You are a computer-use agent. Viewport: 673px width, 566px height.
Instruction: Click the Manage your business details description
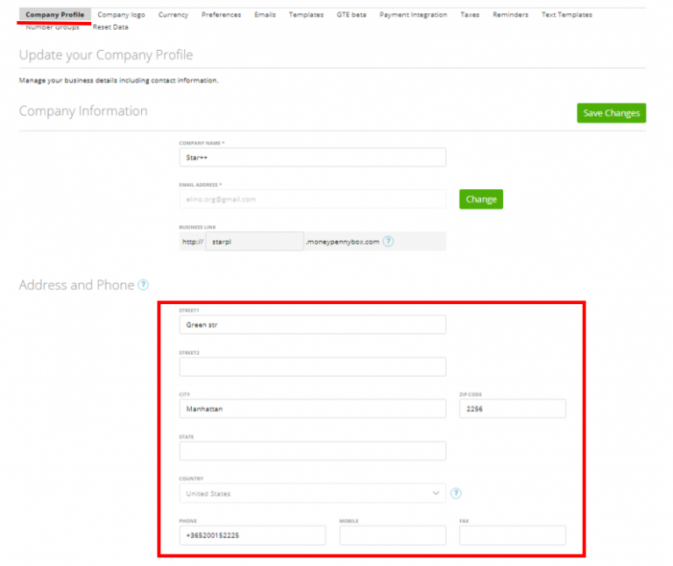click(x=119, y=81)
